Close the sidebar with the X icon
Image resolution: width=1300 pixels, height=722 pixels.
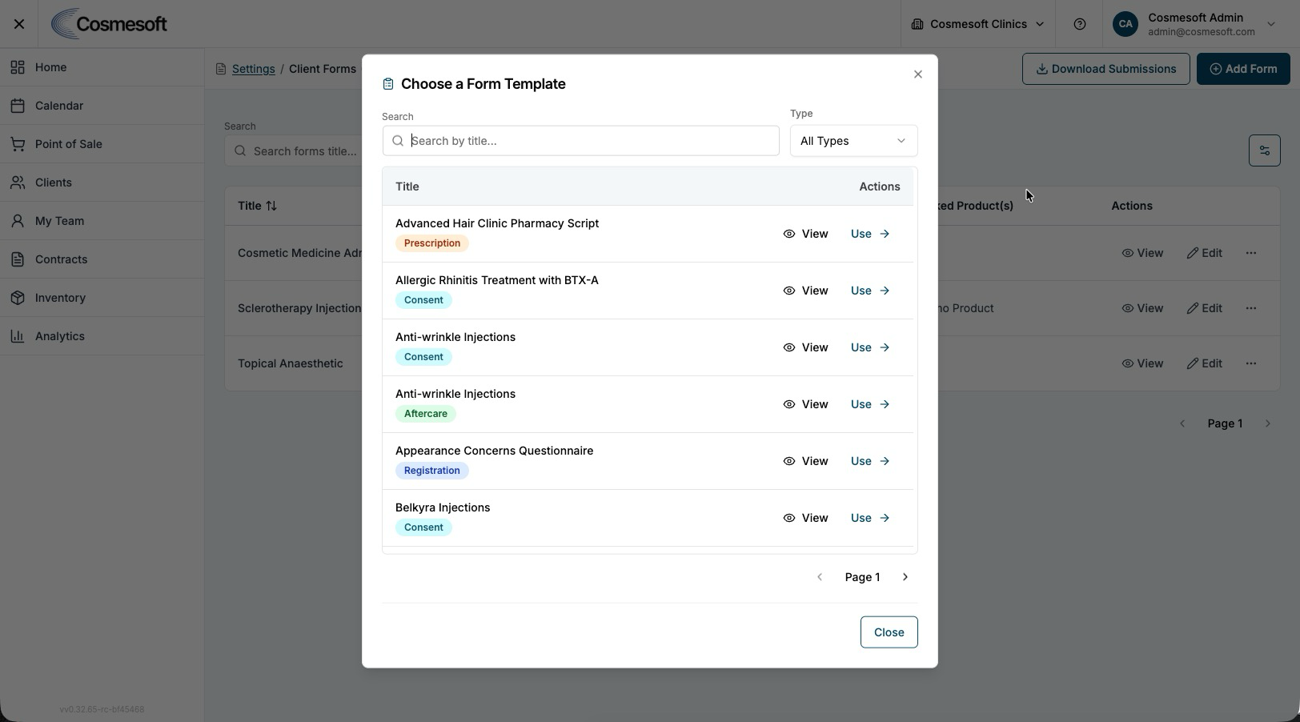pos(19,24)
